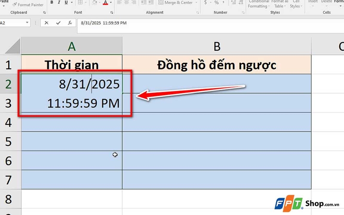This screenshot has height=215, width=344.
Task: Click cell showing 11:59:59 PM
Action: coord(72,103)
